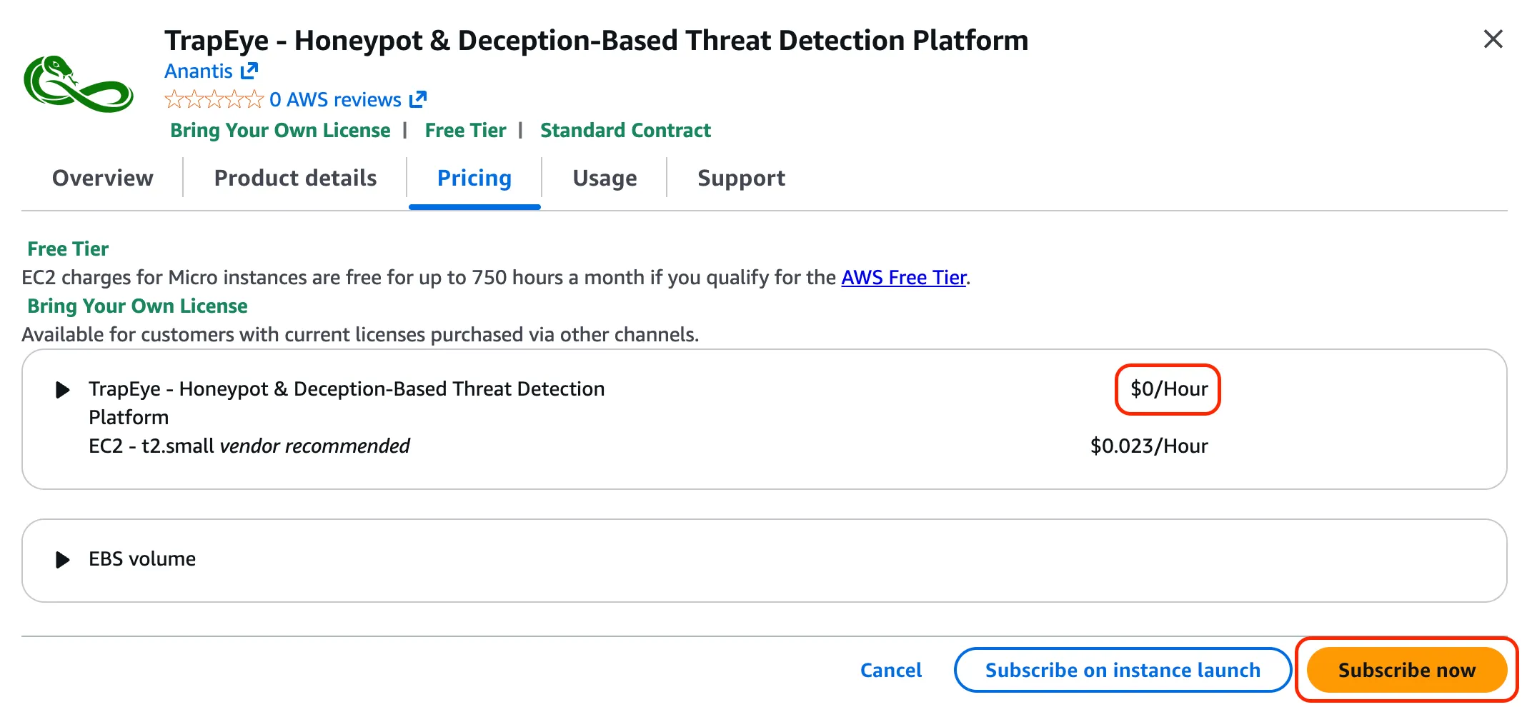This screenshot has height=707, width=1522.
Task: Click the TrapEye snake logo
Action: tap(78, 84)
